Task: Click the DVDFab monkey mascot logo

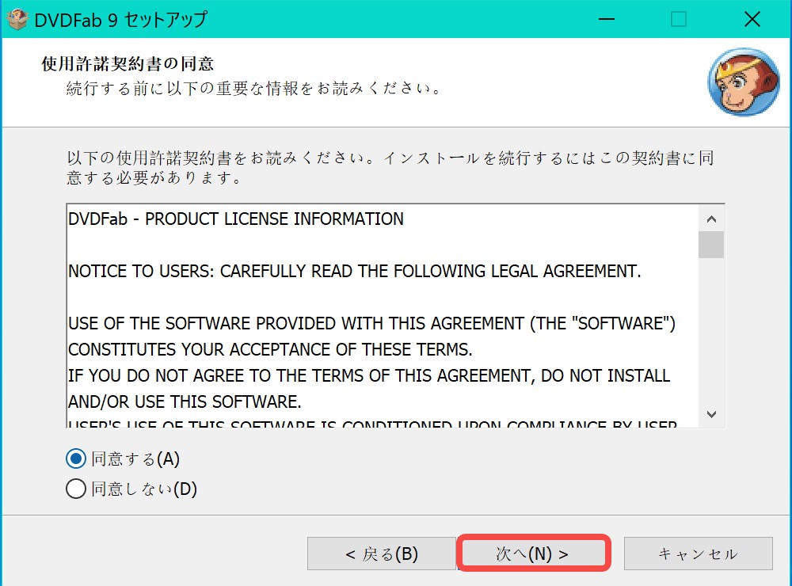Action: pyautogui.click(x=744, y=82)
